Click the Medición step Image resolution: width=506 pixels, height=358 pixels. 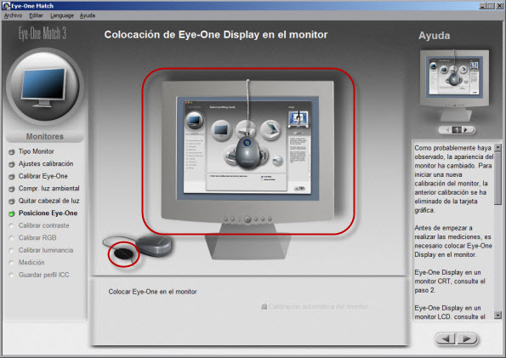pos(31,263)
